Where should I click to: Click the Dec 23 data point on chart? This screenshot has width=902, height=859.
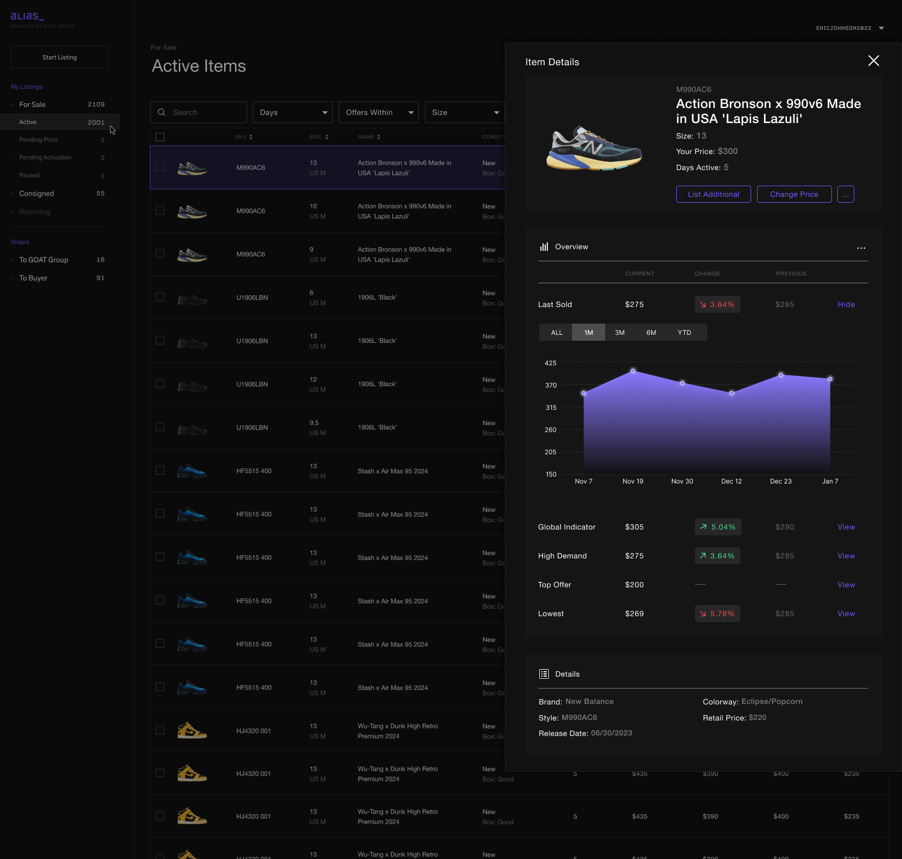point(781,375)
